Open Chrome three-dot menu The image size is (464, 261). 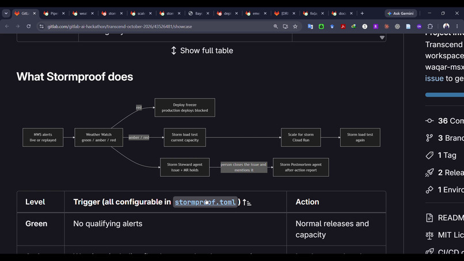pyautogui.click(x=457, y=27)
